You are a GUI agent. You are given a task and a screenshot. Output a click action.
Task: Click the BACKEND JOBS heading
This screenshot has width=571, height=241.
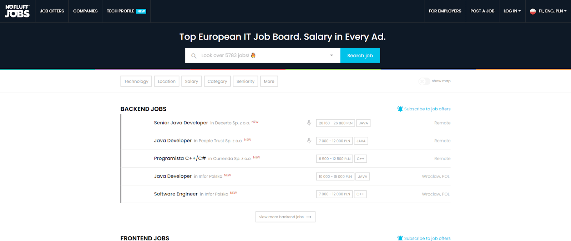click(x=143, y=109)
